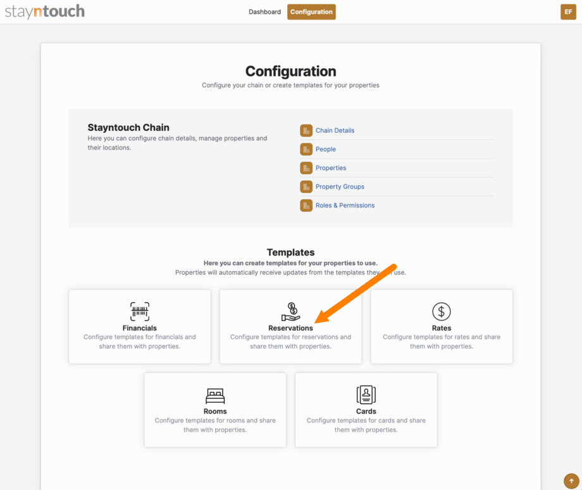Open the Financials template title
This screenshot has height=490, width=582.
tap(140, 328)
